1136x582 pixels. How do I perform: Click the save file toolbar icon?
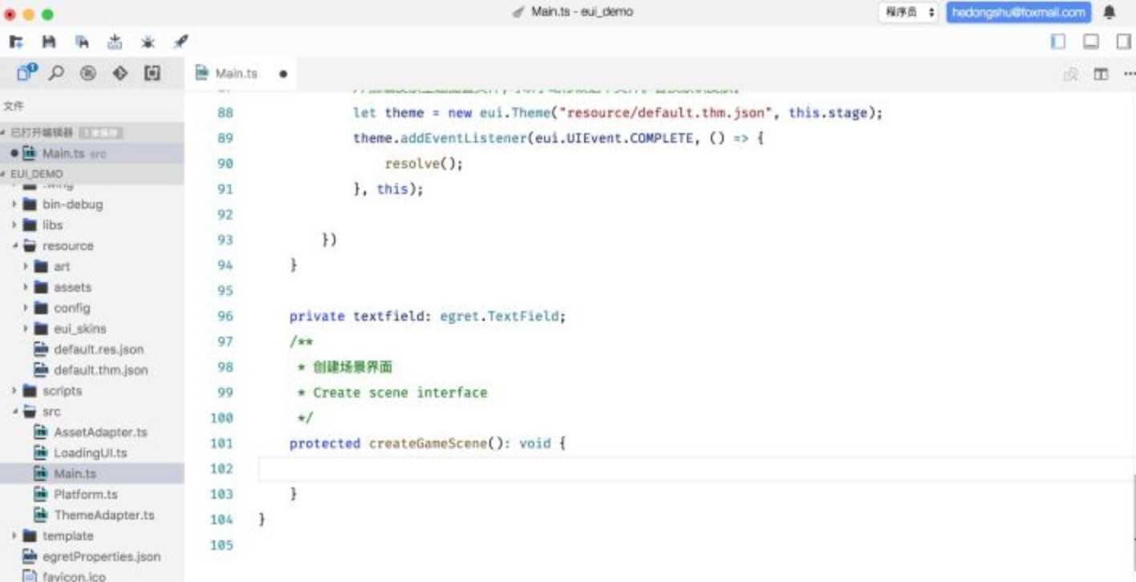click(x=49, y=42)
